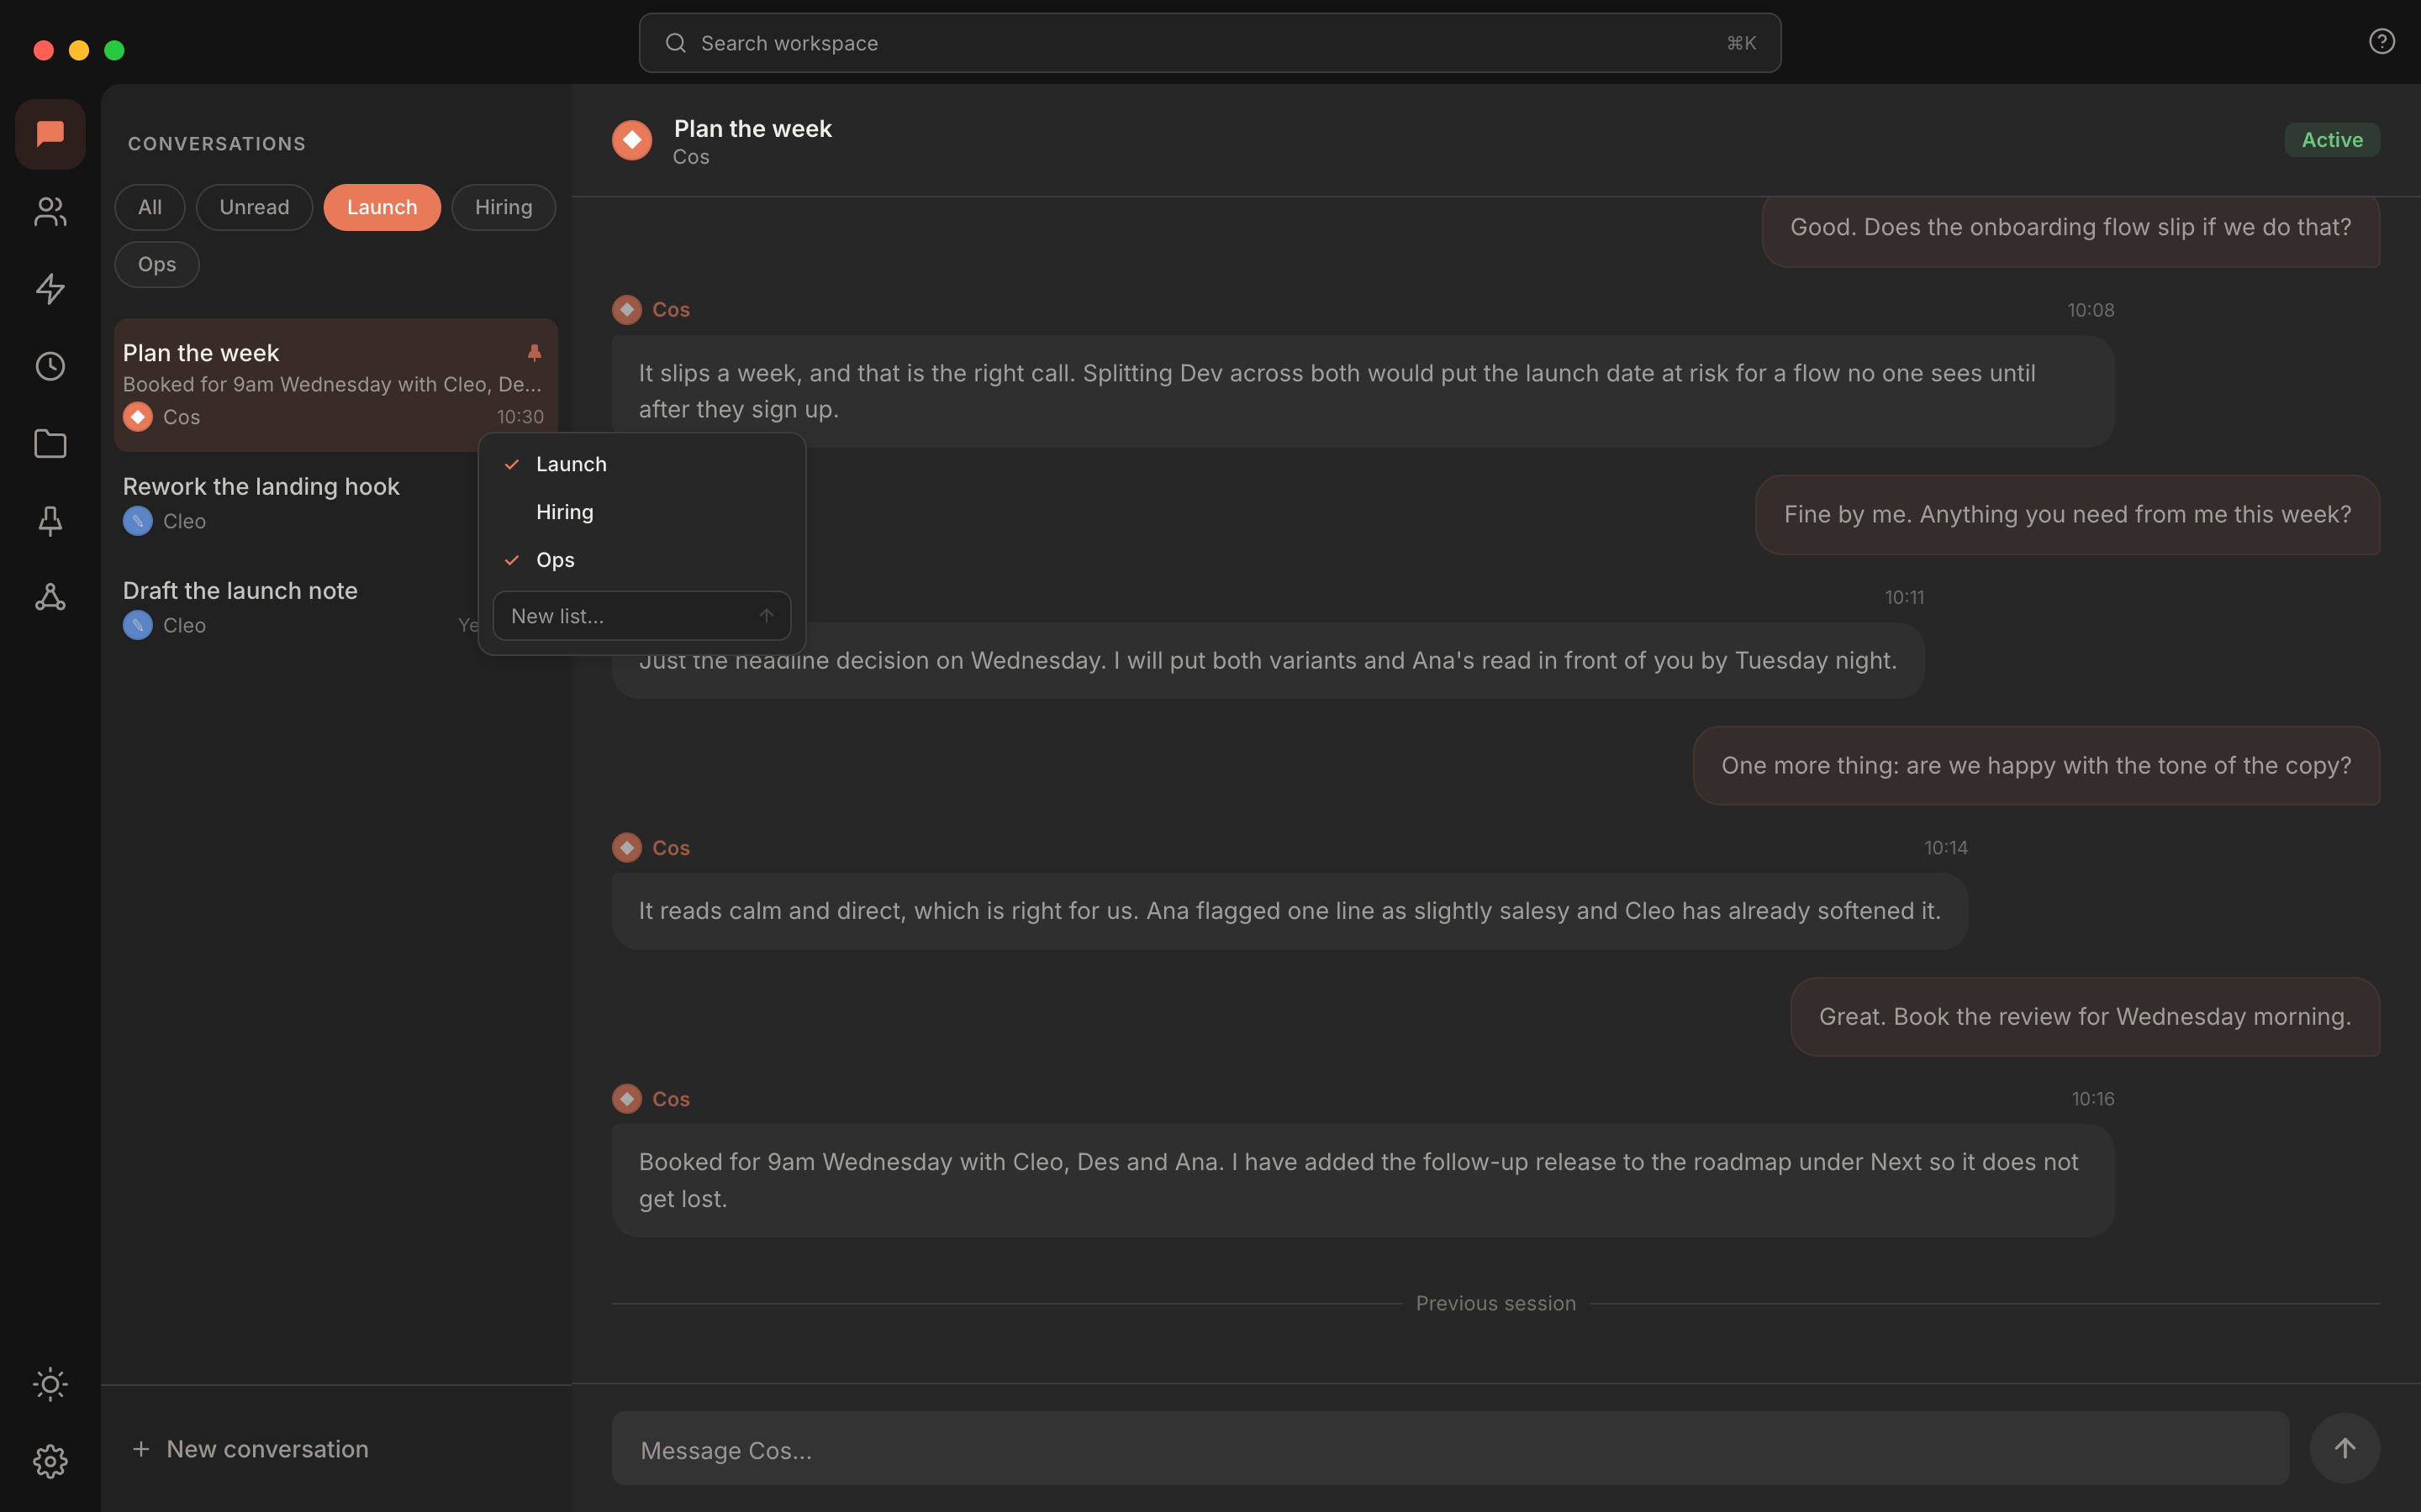Open the lightning bolt automations icon
This screenshot has height=1512, width=2421.
pyautogui.click(x=50, y=289)
